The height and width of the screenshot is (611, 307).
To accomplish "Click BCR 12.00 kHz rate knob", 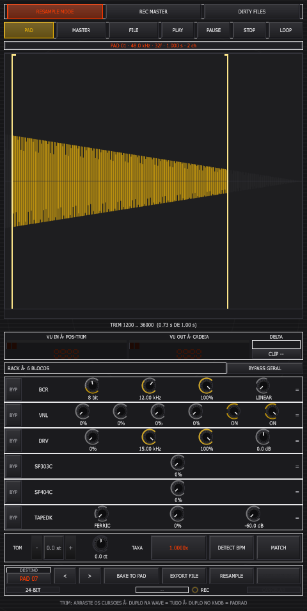I will (x=150, y=386).
